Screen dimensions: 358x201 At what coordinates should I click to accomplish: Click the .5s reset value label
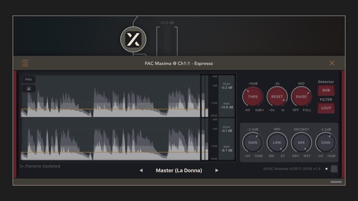pos(277,84)
